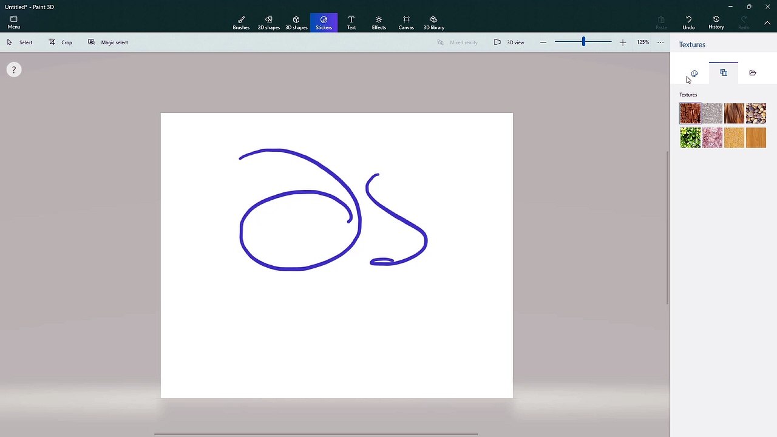Collapse the ribbon with the chevron
Screen dimensions: 777x437
pyautogui.click(x=767, y=23)
